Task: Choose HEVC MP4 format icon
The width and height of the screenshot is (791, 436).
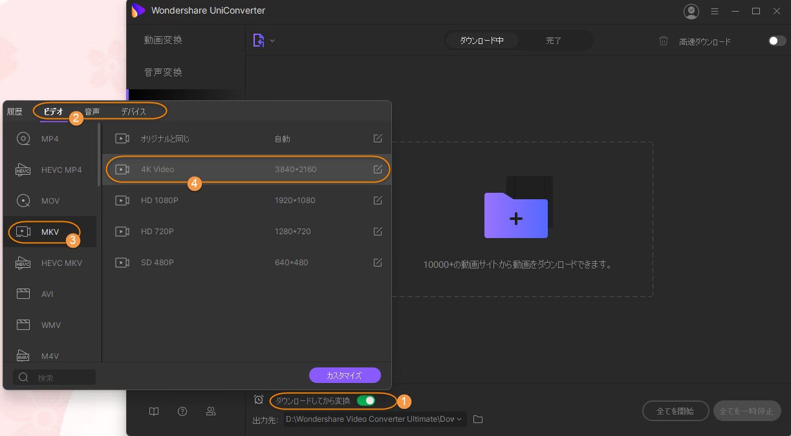Action: click(x=23, y=169)
